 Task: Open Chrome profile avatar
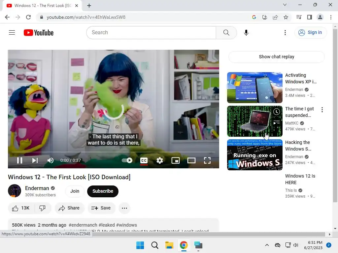(320, 17)
